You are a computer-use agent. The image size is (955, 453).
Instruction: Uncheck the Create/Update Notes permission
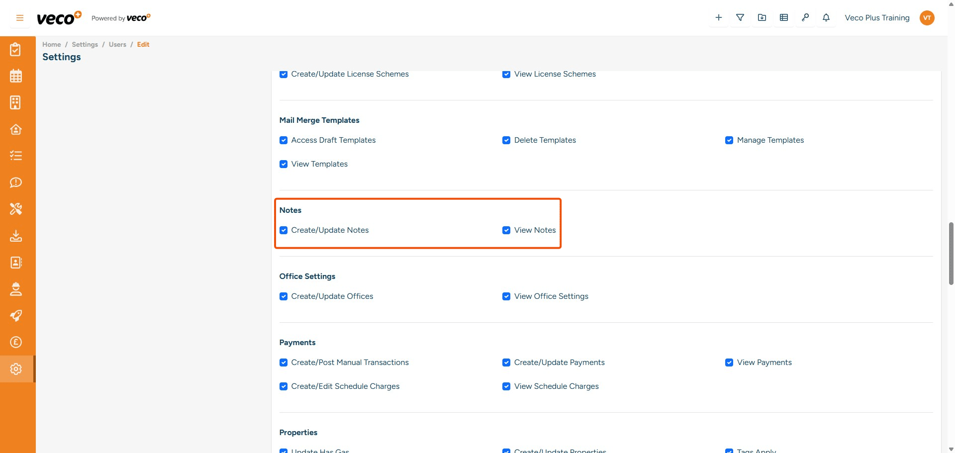tap(284, 230)
